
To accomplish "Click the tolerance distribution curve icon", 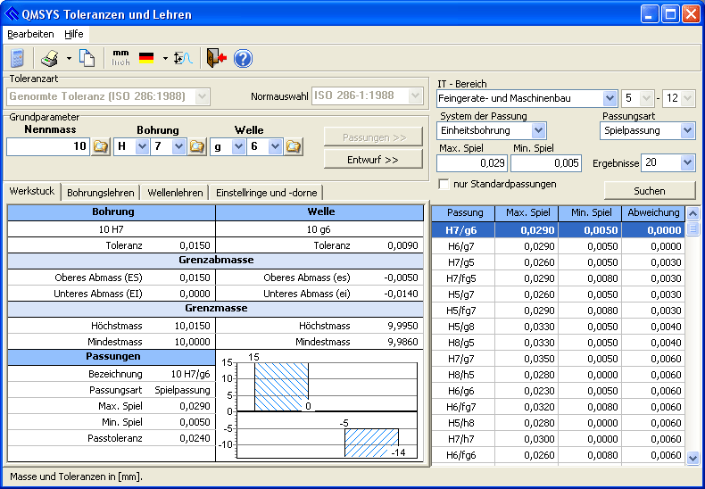I will (183, 58).
